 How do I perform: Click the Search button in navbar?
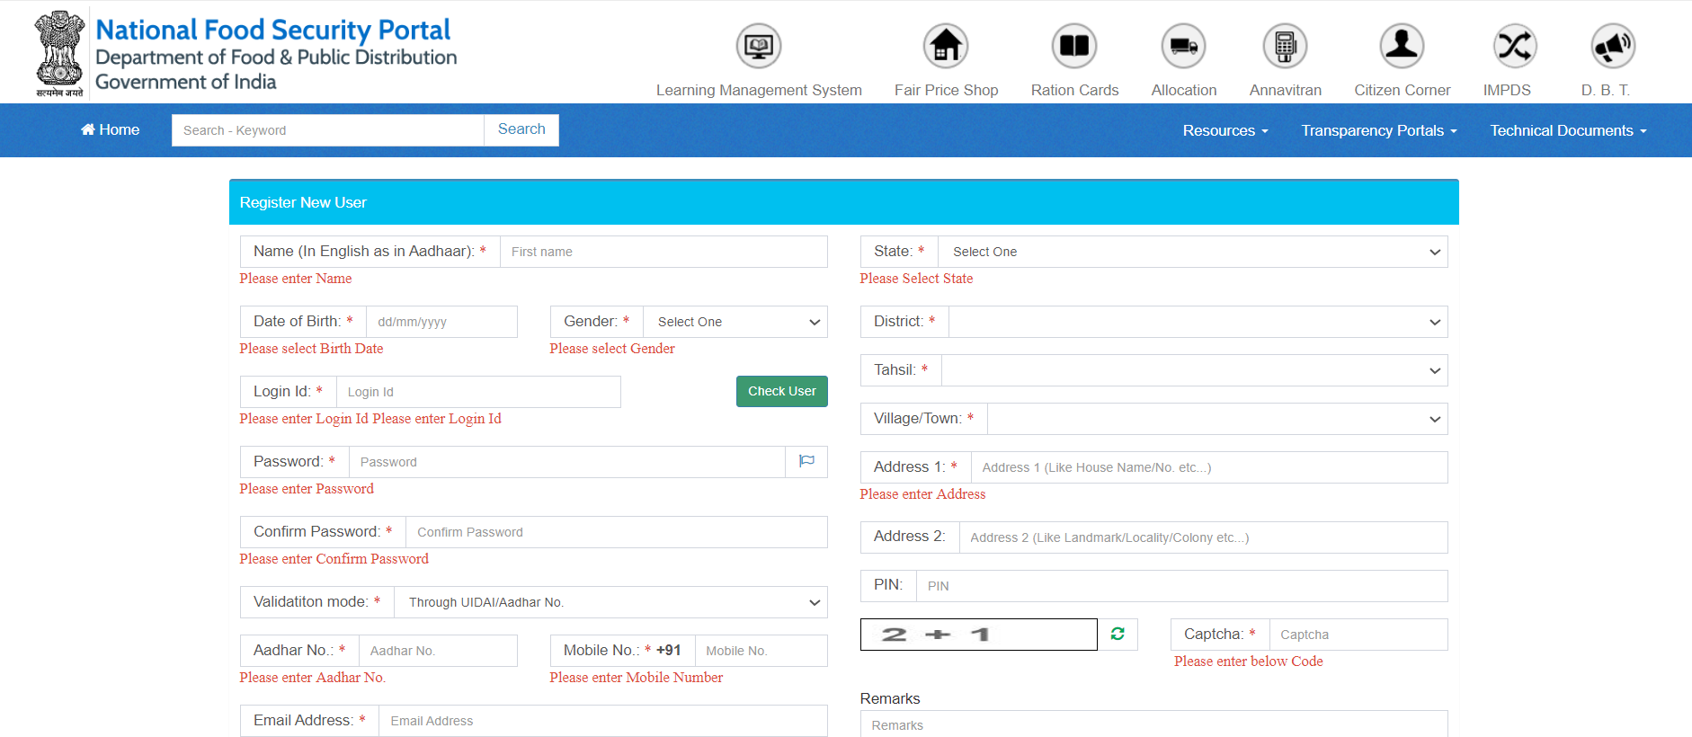click(x=521, y=129)
